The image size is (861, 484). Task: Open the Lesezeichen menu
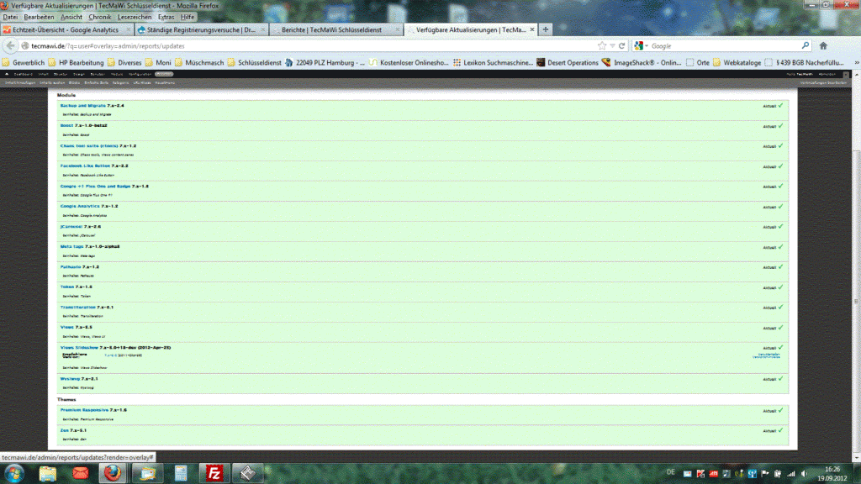pyautogui.click(x=135, y=17)
